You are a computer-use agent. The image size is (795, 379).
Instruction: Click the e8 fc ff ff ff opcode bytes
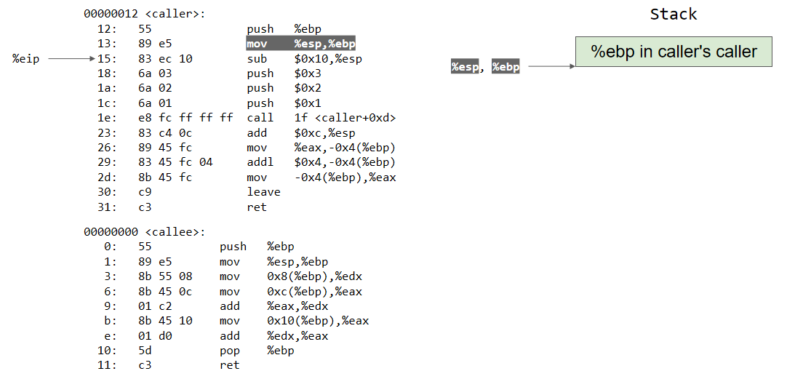[x=185, y=118]
